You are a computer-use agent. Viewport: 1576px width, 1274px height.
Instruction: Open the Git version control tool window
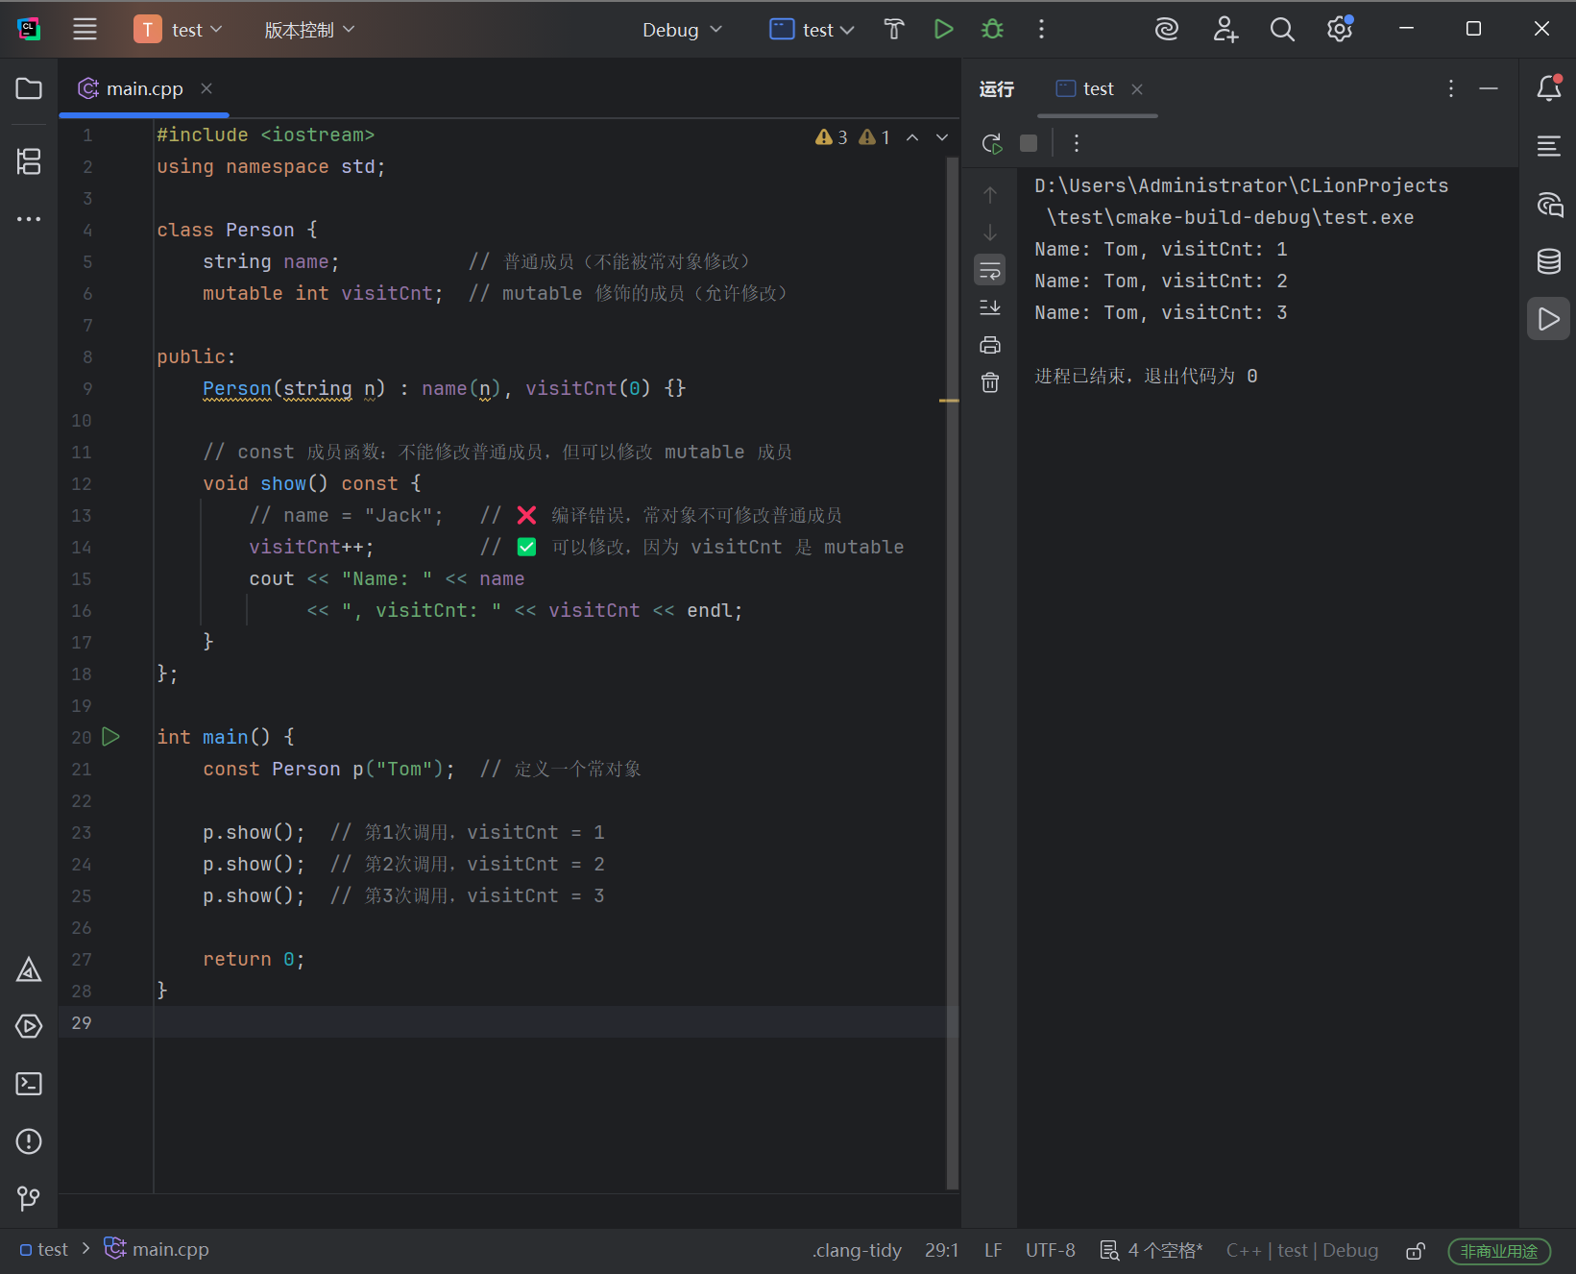pos(29,1198)
